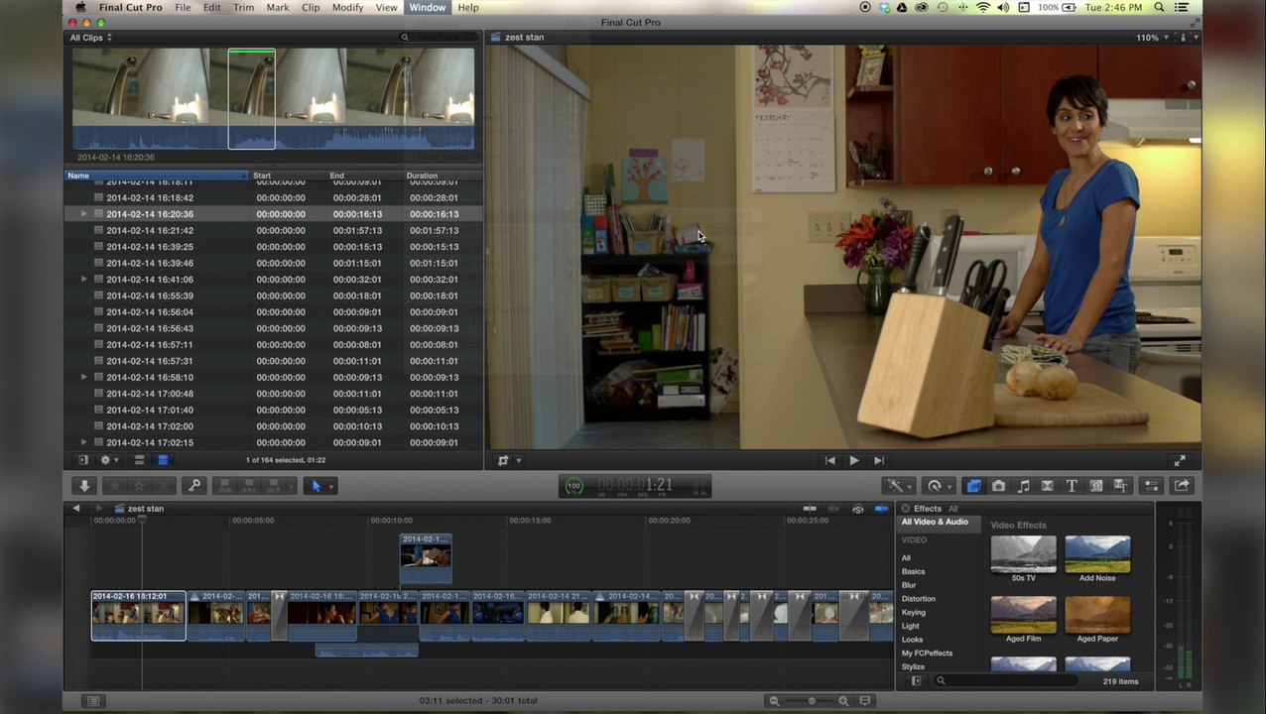Click the Share export icon
This screenshot has width=1266, height=714.
point(1182,486)
